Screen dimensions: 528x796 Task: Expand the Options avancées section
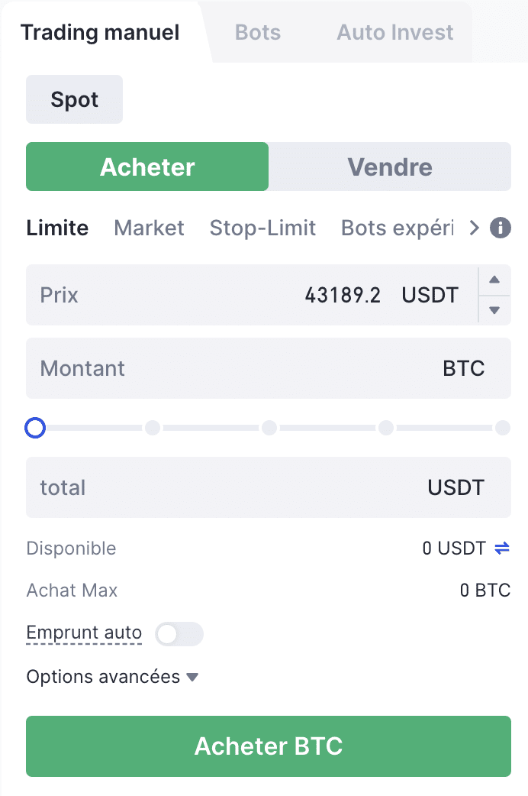coord(102,677)
